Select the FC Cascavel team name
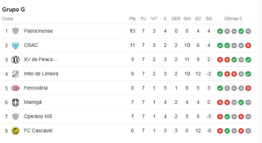The height and width of the screenshot is (143, 262). [x=38, y=131]
